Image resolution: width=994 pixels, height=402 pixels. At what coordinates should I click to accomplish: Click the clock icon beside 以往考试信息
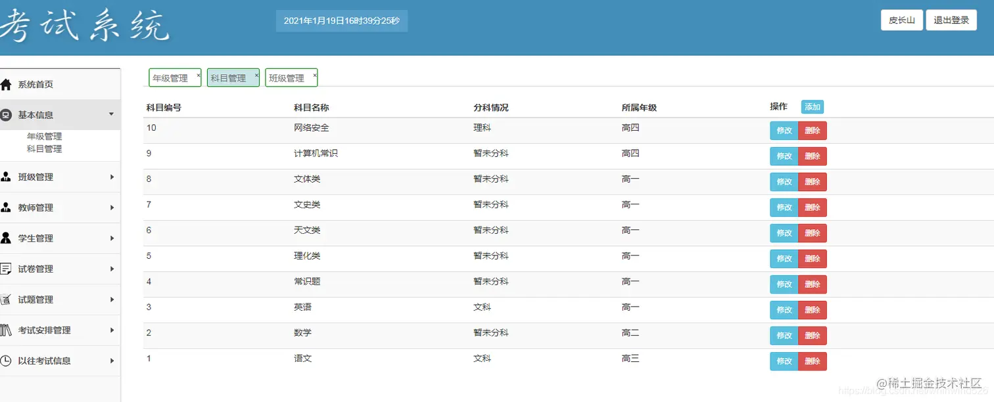tap(6, 361)
